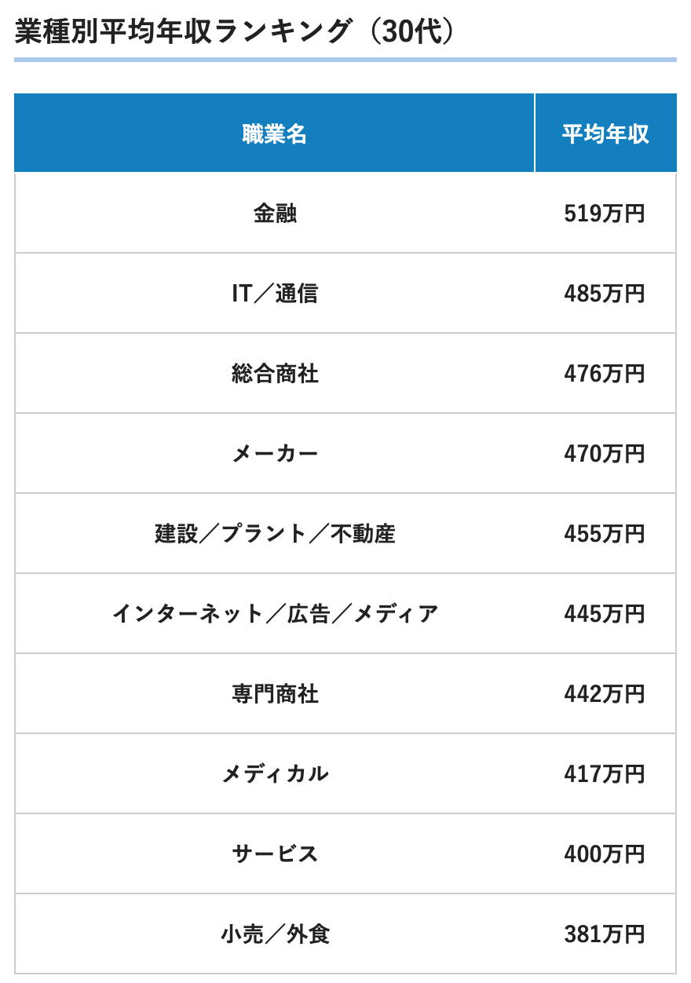The width and height of the screenshot is (691, 983).
Task: Click the 小売／外食 cell
Action: click(x=274, y=934)
